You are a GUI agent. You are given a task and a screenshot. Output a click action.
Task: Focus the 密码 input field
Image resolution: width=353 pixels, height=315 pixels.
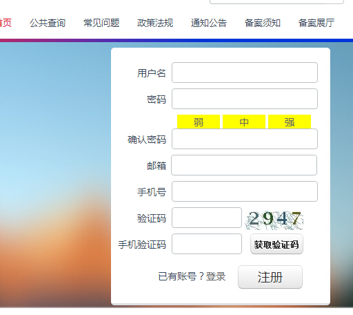click(x=245, y=99)
